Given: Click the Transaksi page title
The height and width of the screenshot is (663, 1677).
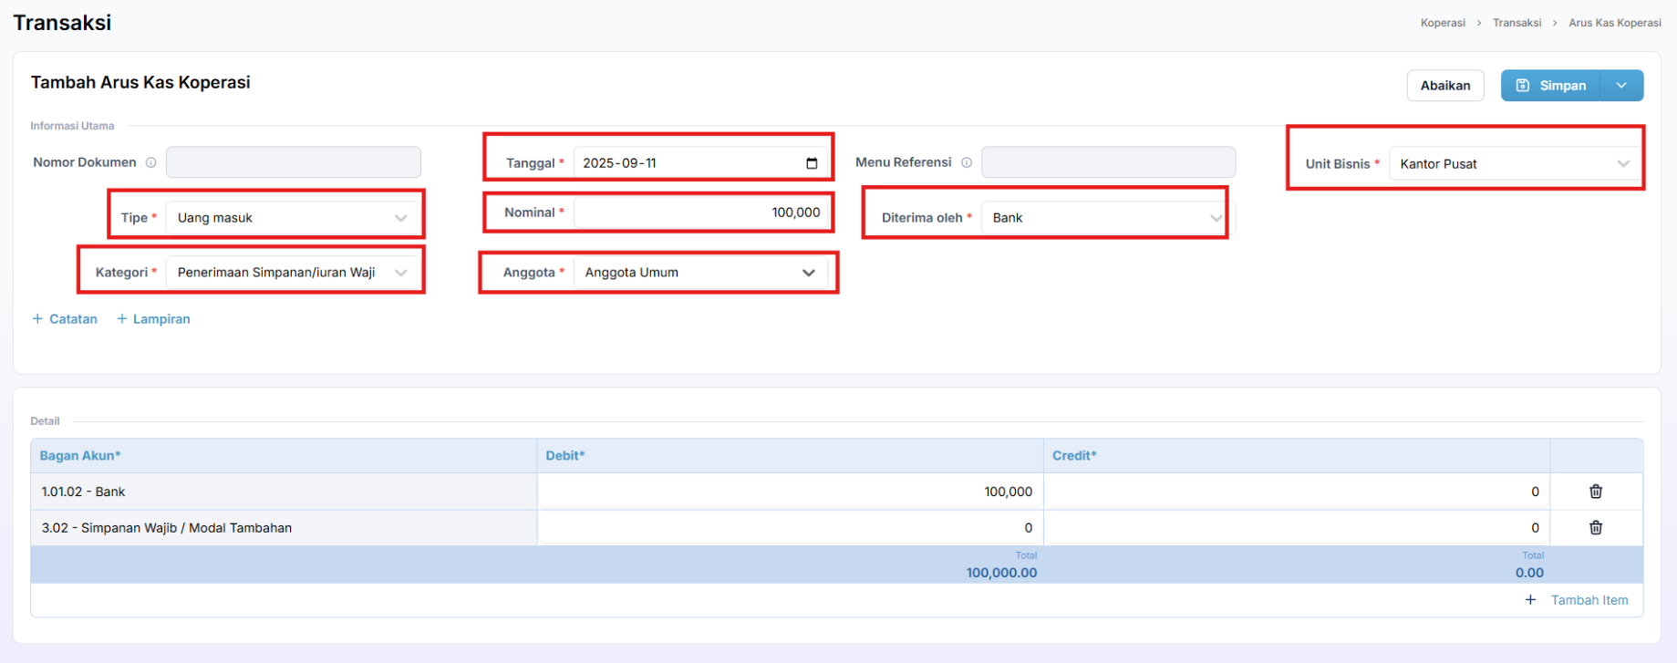Looking at the screenshot, I should pos(62,23).
